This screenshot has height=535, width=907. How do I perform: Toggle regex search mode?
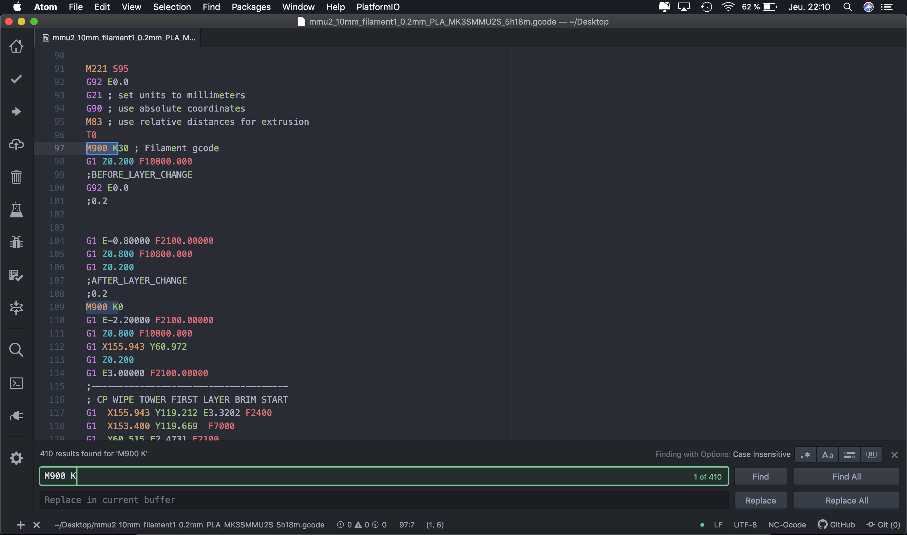806,454
